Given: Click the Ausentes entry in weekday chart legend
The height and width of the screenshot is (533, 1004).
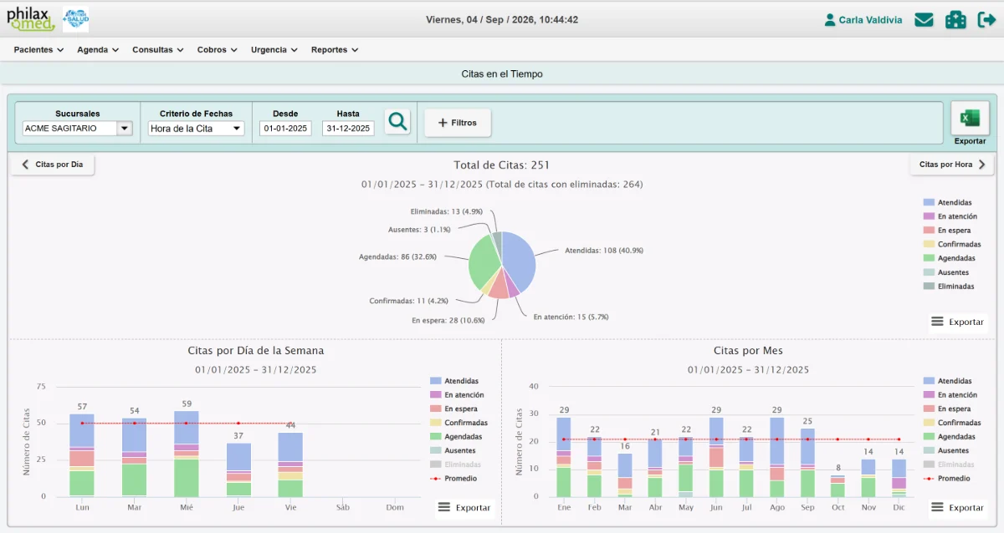Looking at the screenshot, I should [453, 450].
